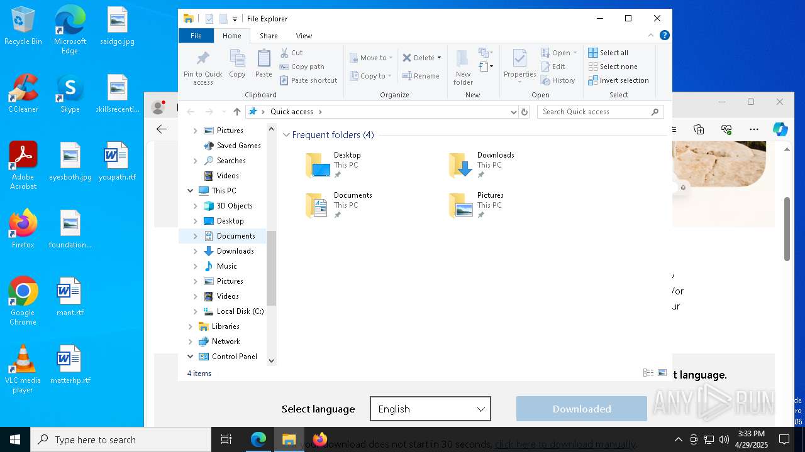Open File Explorer help icon
Viewport: 805px width, 452px height.
(664, 35)
